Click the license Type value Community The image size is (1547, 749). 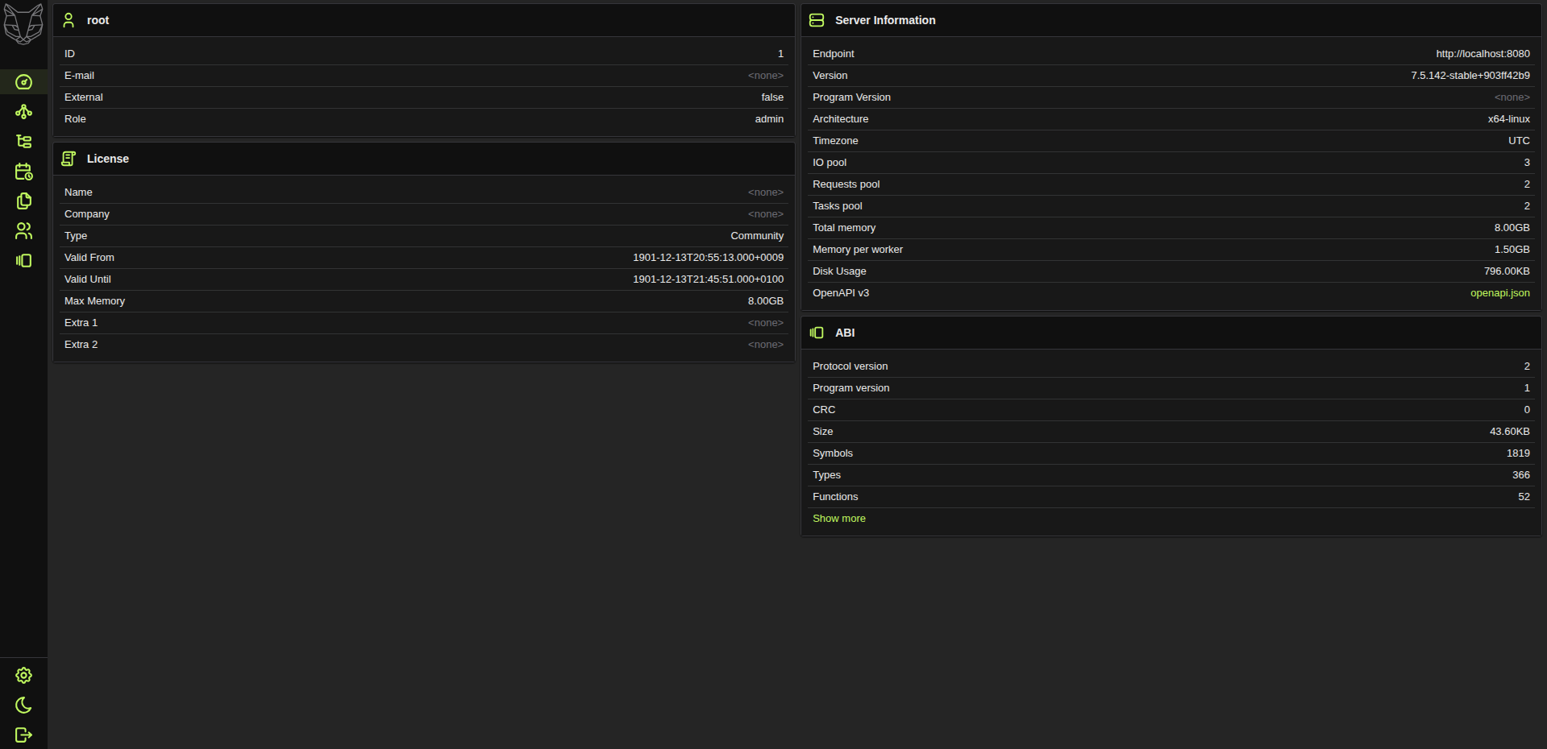click(757, 236)
